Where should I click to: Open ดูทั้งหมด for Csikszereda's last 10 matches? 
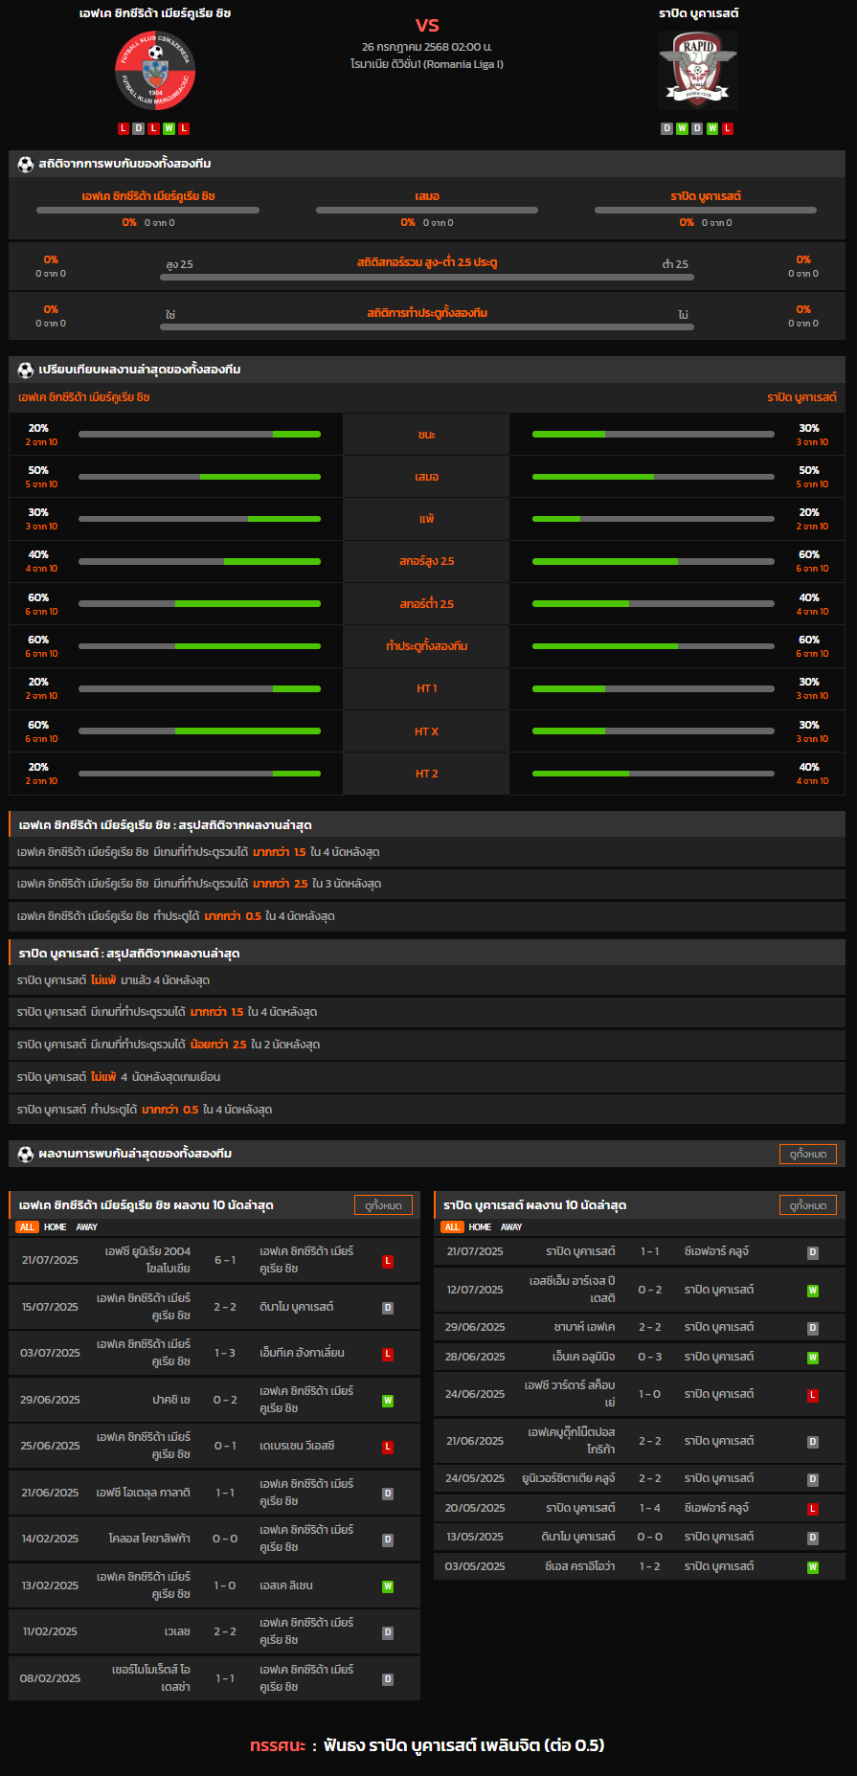coord(383,1205)
